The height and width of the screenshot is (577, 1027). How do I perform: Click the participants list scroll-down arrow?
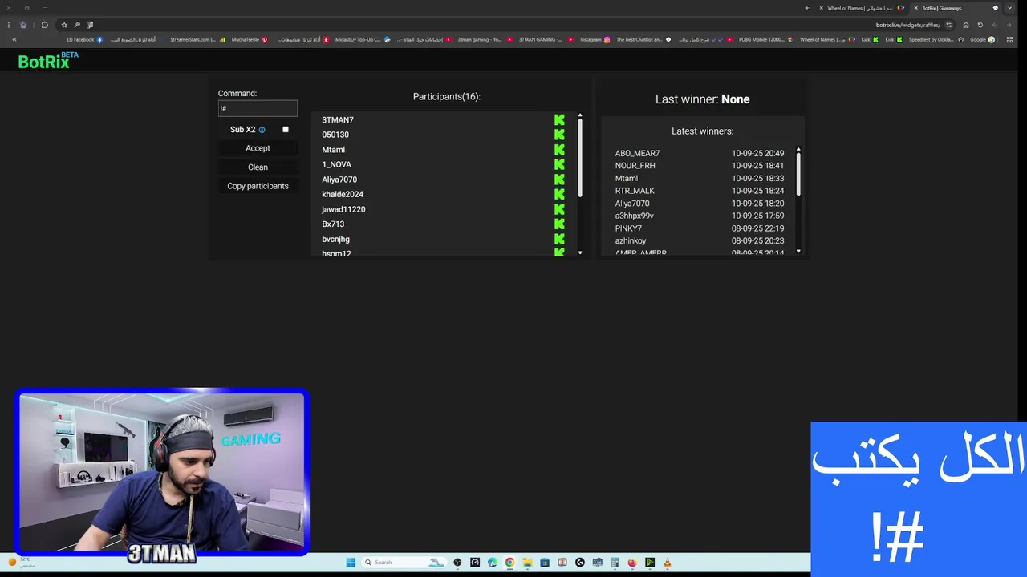pyautogui.click(x=580, y=252)
